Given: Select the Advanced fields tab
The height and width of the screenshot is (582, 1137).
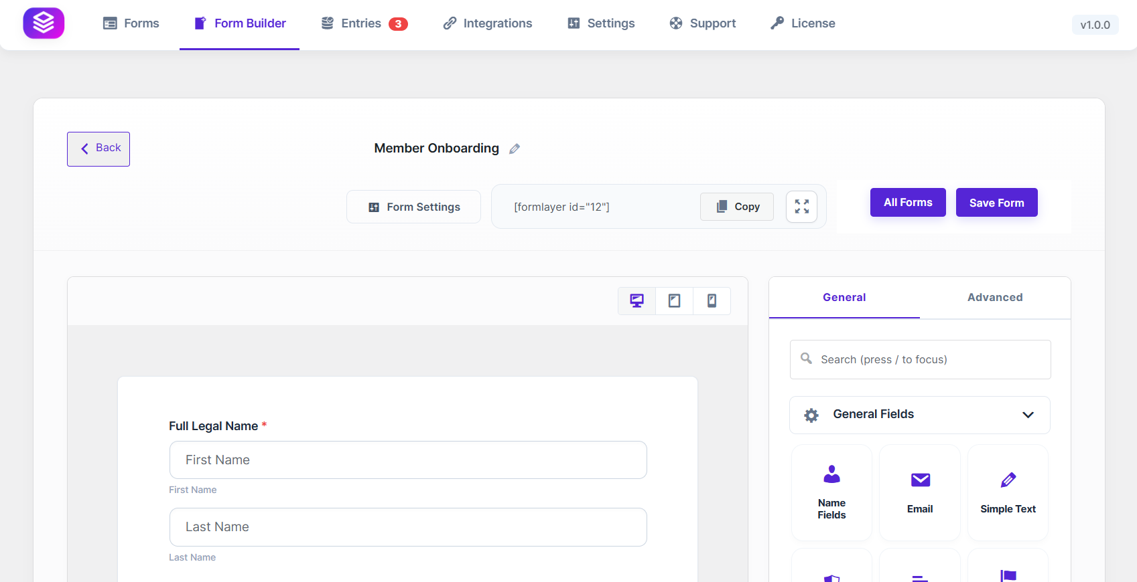Looking at the screenshot, I should [995, 298].
